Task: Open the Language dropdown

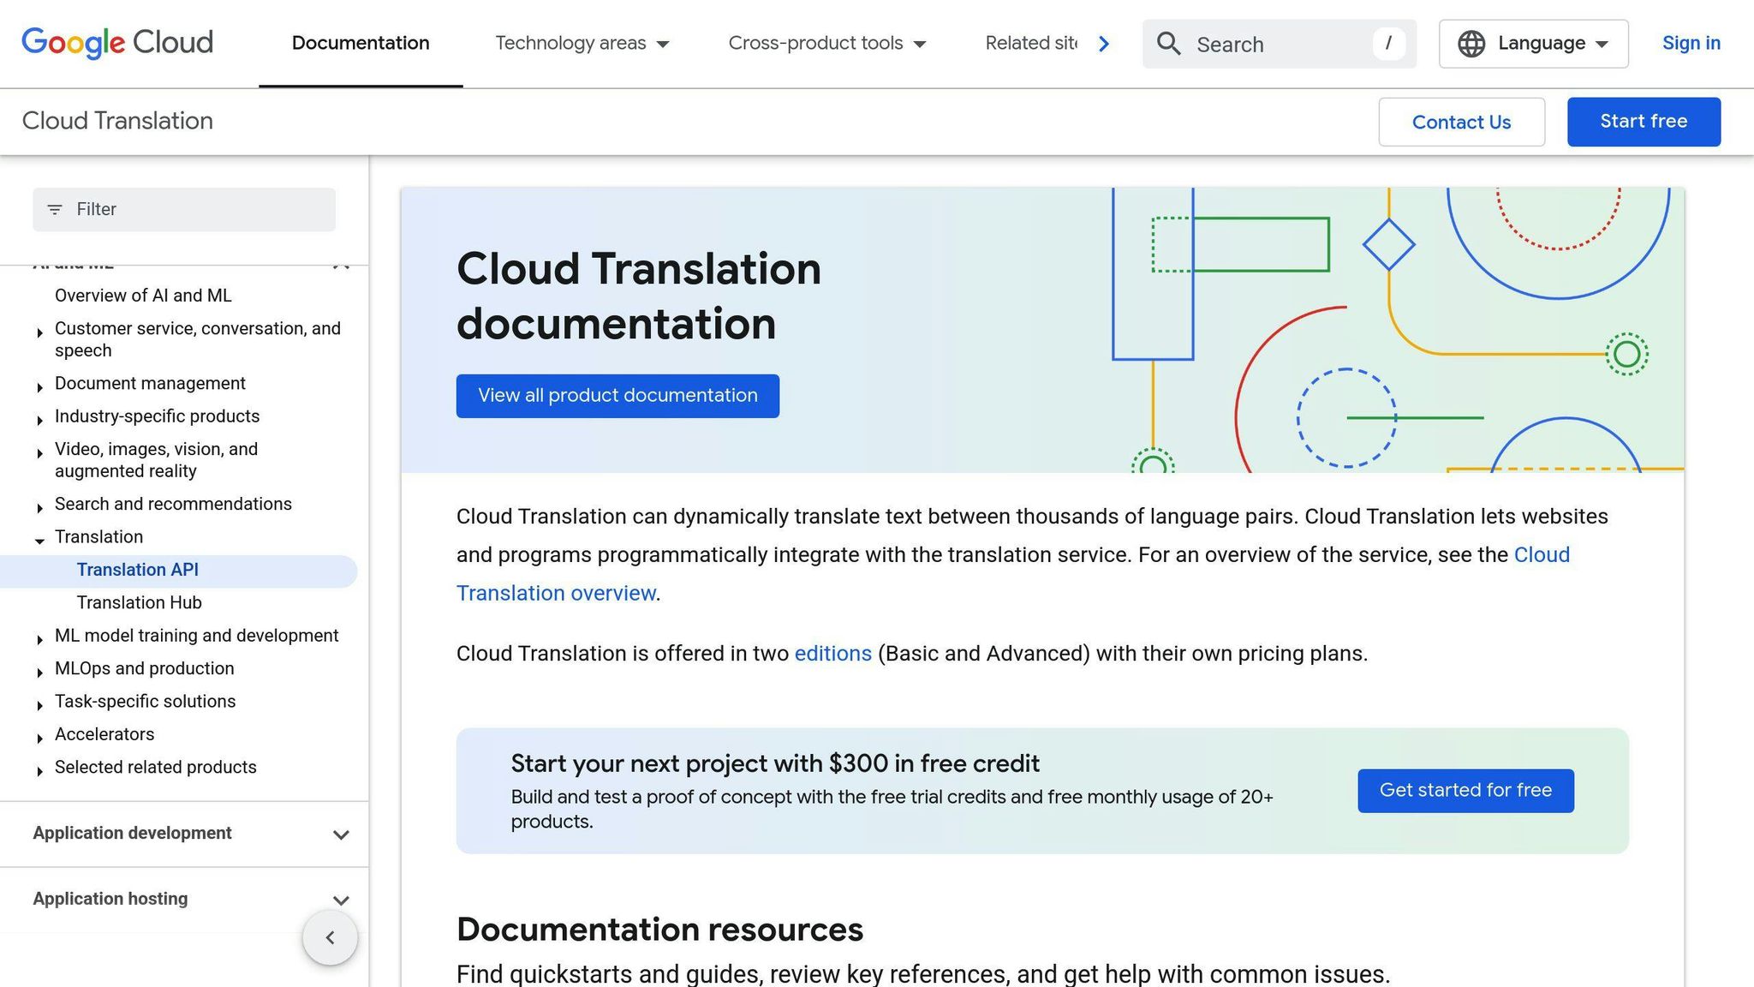Action: click(x=1534, y=44)
